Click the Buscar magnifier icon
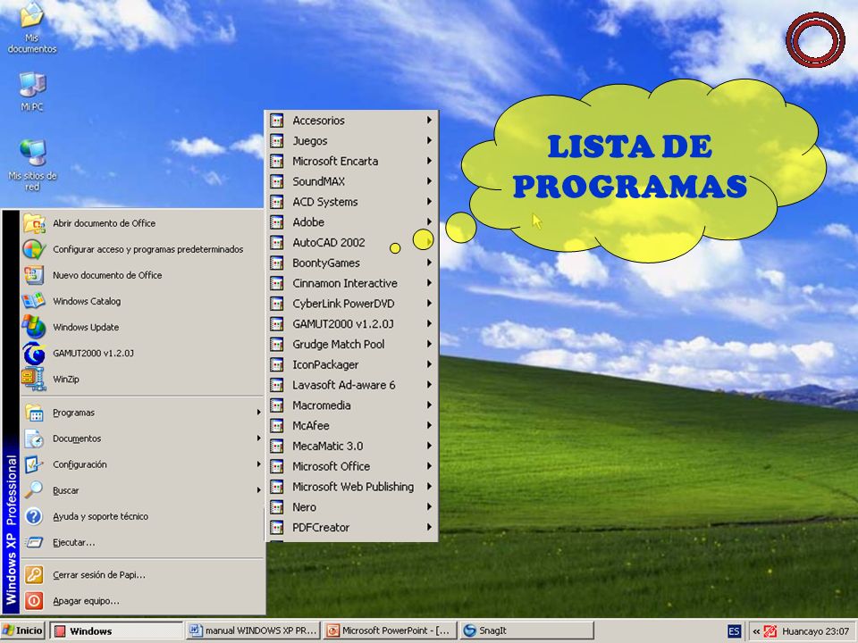Screen dimensions: 858x643 [x=34, y=490]
